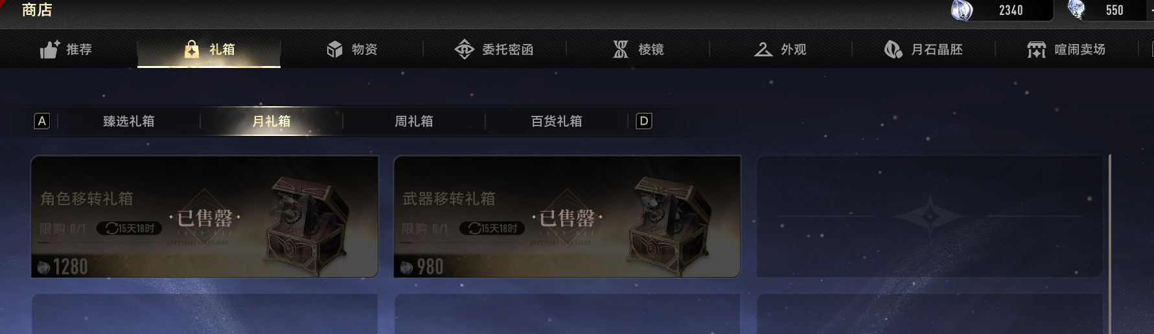This screenshot has width=1154, height=334.
Task: Open the 武器移转礼箱 sold-out card
Action: click(567, 217)
